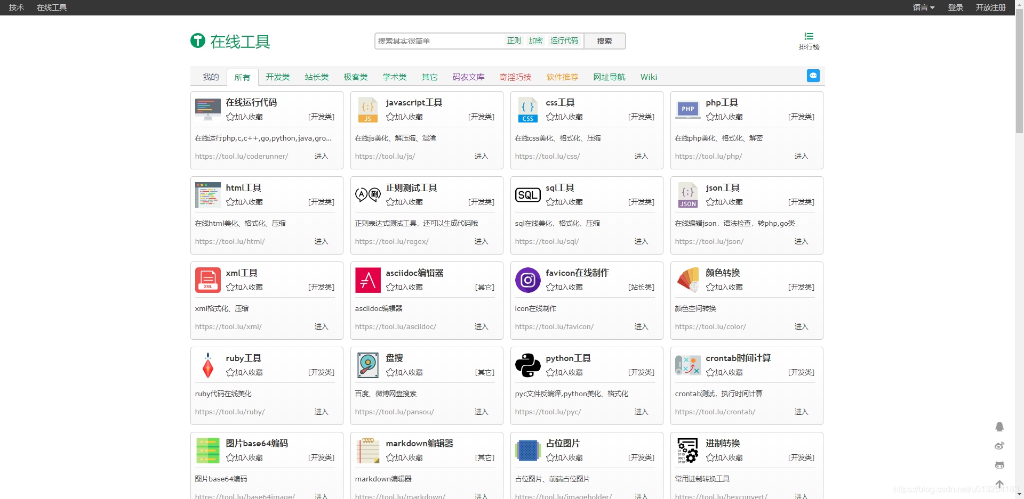1024x499 pixels.
Task: Click the 搜索 search button
Action: [604, 41]
